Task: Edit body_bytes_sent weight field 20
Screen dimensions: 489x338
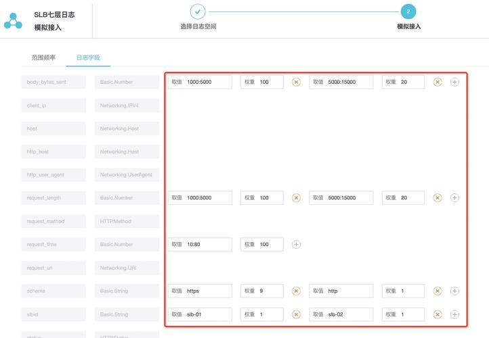Action: (403, 82)
